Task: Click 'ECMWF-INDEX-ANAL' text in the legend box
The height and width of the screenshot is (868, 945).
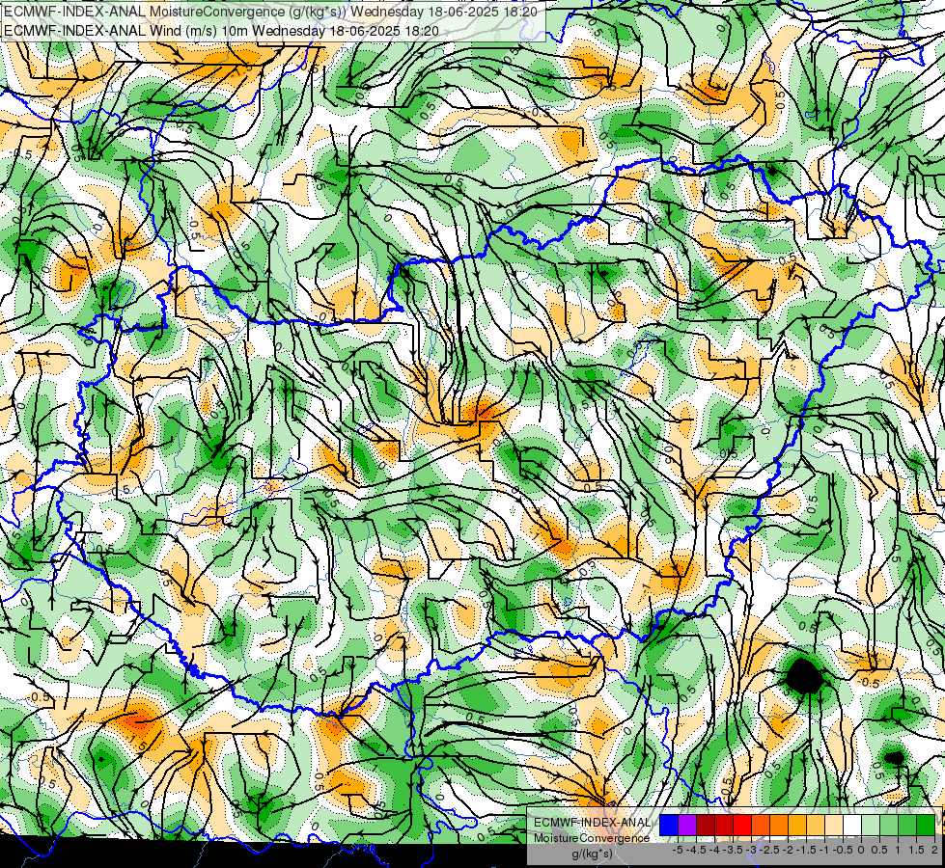Action: pos(592,823)
